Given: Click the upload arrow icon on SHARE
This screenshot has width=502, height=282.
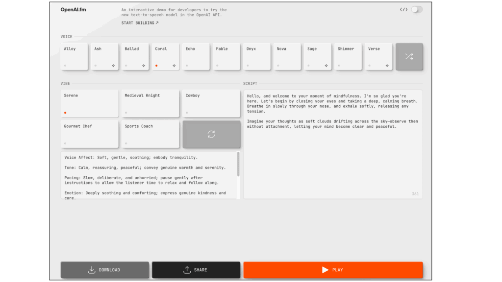Looking at the screenshot, I should [187, 269].
